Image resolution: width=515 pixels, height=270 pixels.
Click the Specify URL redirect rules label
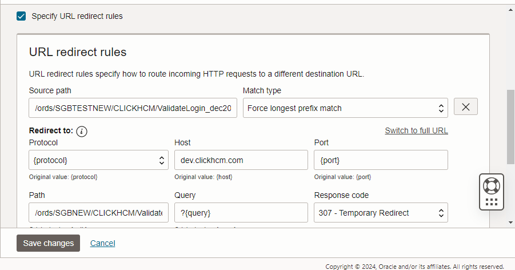click(77, 16)
